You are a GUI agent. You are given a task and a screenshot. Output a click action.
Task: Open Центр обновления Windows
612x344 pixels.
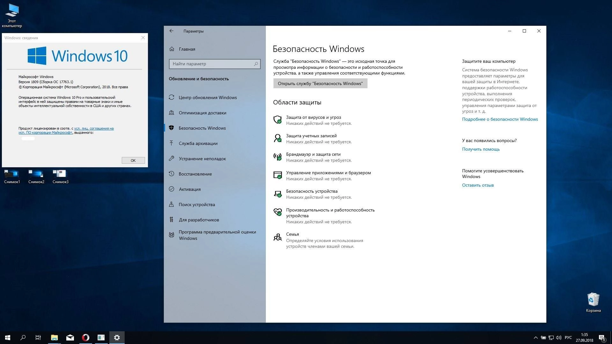215,97
